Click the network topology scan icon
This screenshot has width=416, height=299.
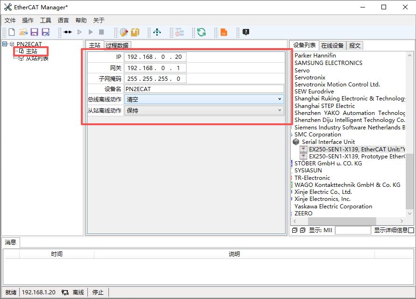pyautogui.click(x=157, y=32)
